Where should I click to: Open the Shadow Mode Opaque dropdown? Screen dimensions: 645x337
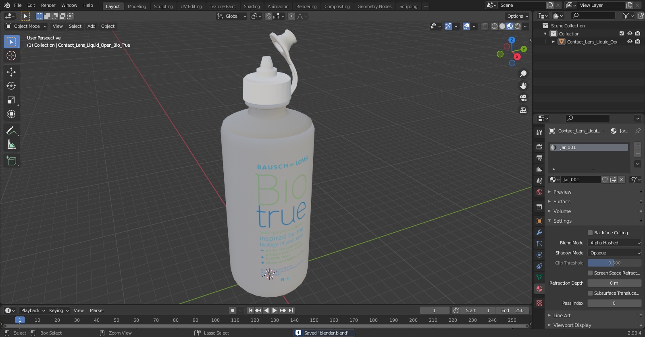click(x=614, y=253)
